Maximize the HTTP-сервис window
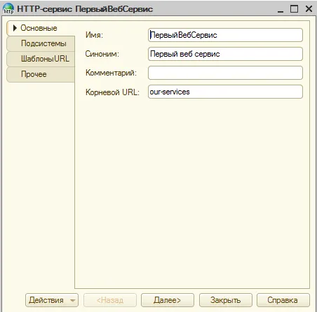 [295, 9]
